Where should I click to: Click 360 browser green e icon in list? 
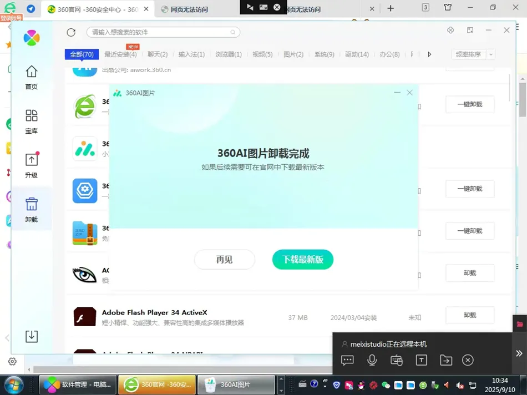pyautogui.click(x=85, y=107)
